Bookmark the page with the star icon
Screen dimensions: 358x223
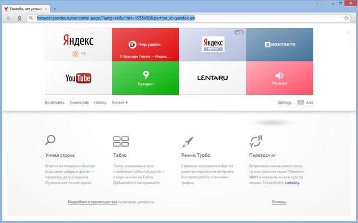pos(346,18)
